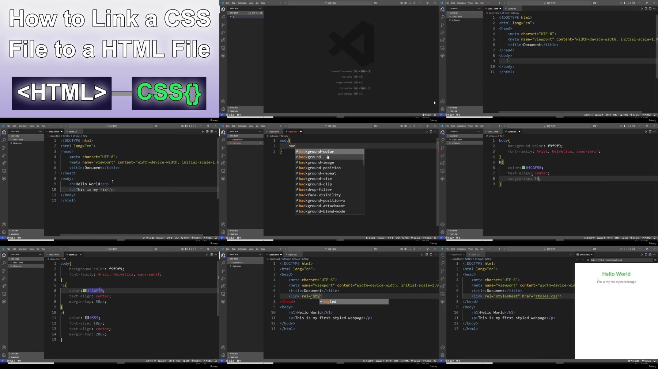The width and height of the screenshot is (658, 369).
Task: Open editor more actions in browser preview panel
Action: point(654,254)
